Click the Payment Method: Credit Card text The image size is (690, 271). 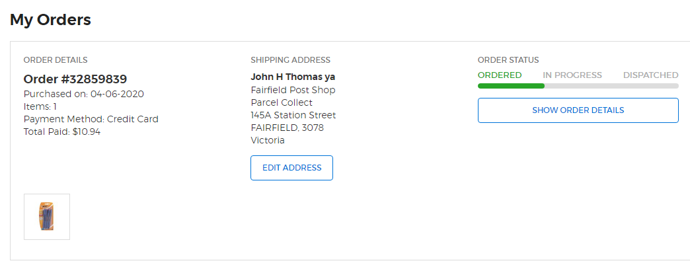[x=91, y=119]
